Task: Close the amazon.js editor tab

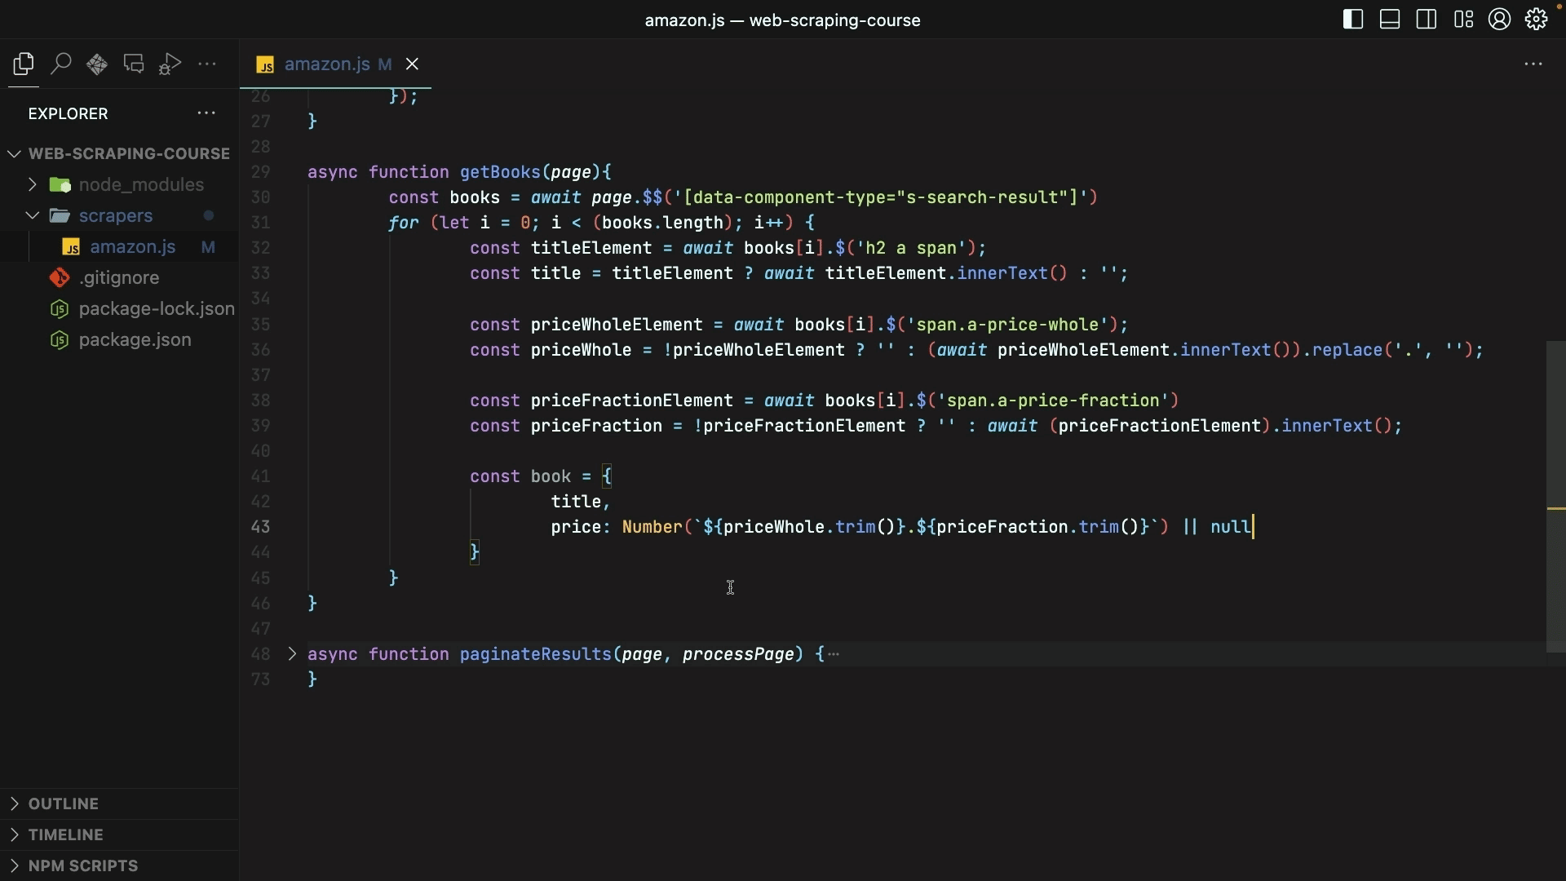Action: (x=412, y=64)
